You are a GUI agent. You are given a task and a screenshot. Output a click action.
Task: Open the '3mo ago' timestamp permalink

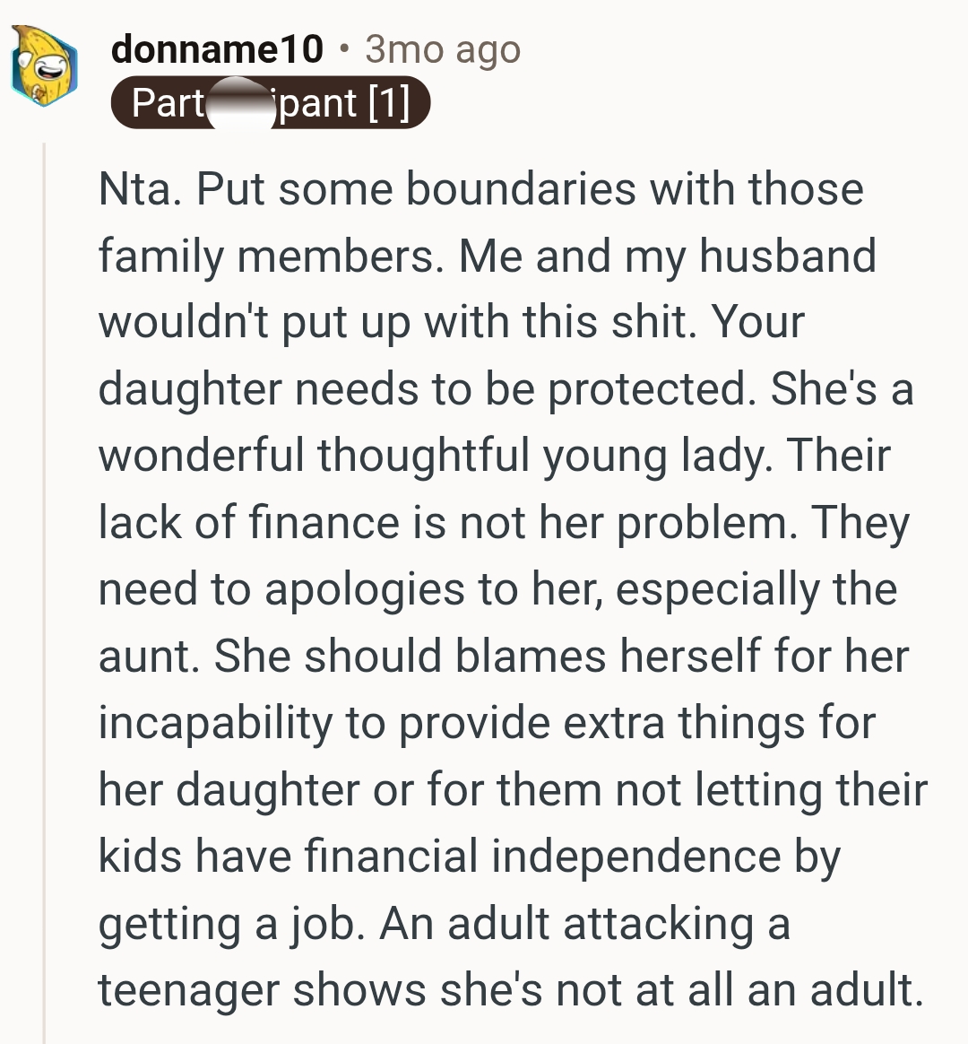pyautogui.click(x=443, y=50)
